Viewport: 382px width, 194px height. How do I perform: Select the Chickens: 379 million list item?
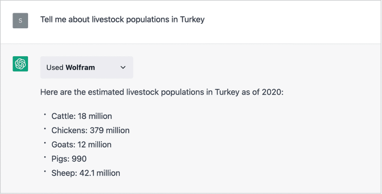[x=91, y=130]
